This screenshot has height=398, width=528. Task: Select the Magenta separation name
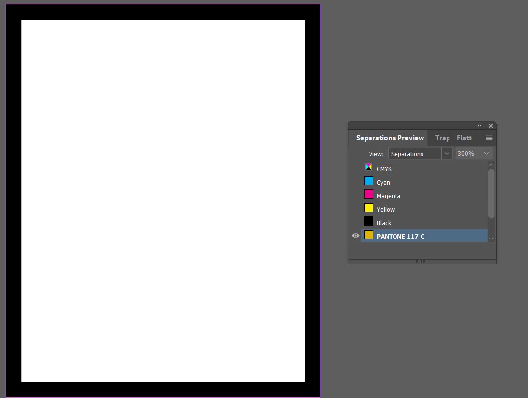tap(388, 196)
